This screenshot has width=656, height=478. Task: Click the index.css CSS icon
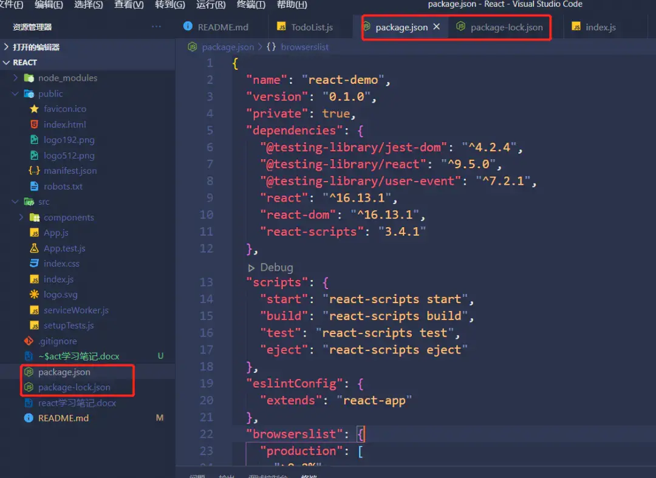pyautogui.click(x=34, y=264)
